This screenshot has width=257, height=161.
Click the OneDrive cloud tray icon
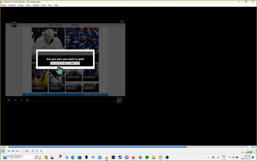(x=213, y=157)
